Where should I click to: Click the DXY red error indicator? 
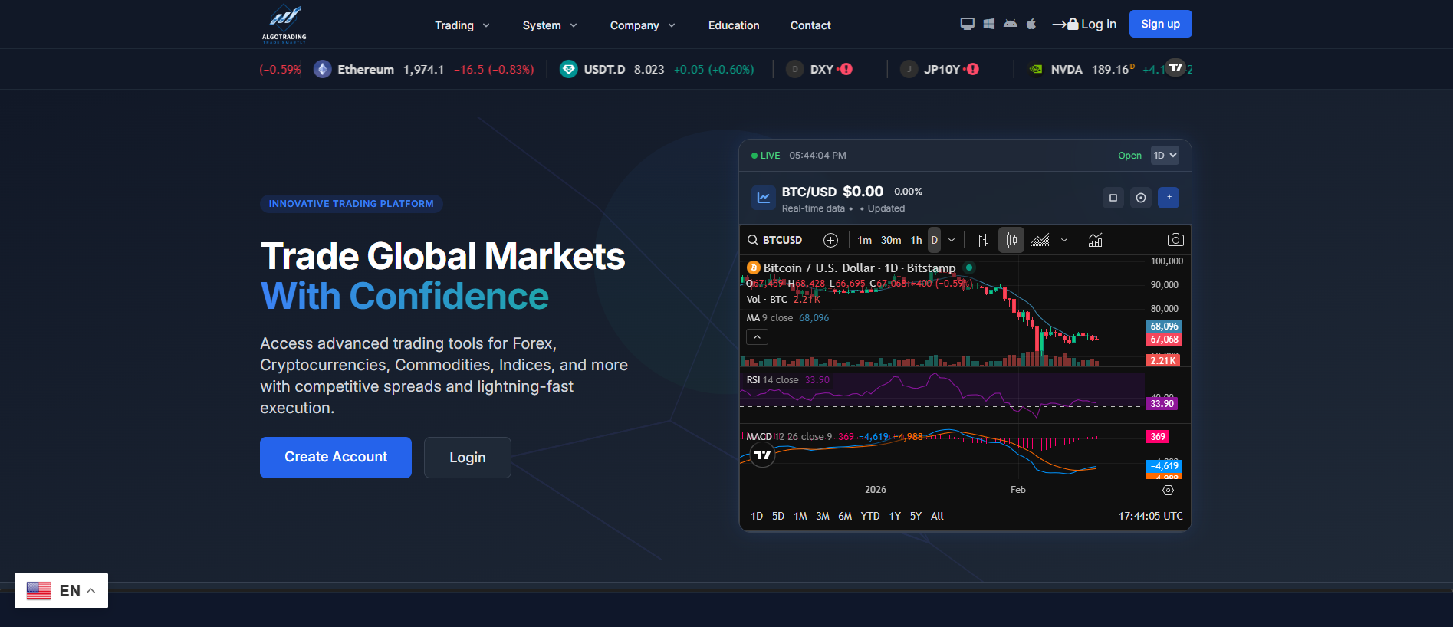(x=846, y=69)
